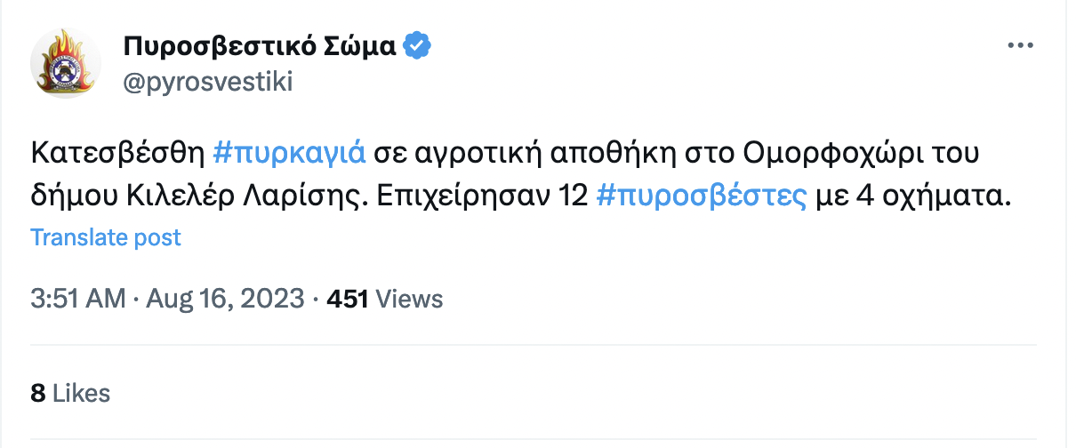The height and width of the screenshot is (448, 1076).
Task: Open the three-dot more options menu
Action: pyautogui.click(x=1020, y=46)
